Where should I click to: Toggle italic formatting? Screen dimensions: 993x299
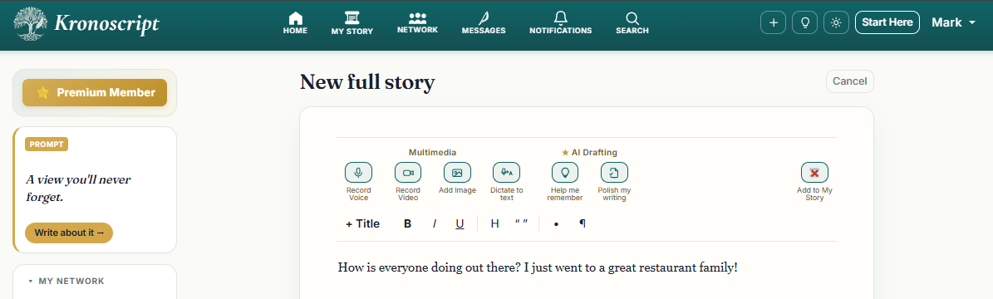pyautogui.click(x=435, y=223)
